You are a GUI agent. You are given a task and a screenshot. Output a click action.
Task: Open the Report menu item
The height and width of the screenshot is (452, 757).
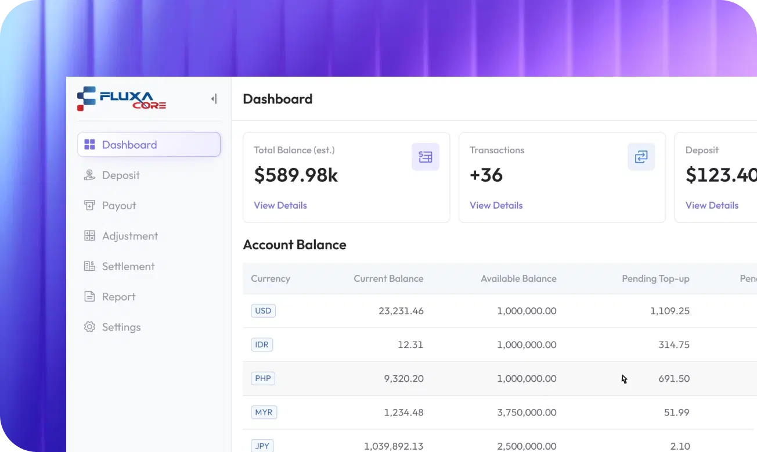click(149, 296)
